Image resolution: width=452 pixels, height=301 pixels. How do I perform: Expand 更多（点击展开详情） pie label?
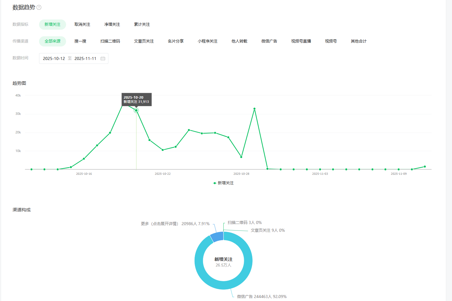click(x=175, y=224)
